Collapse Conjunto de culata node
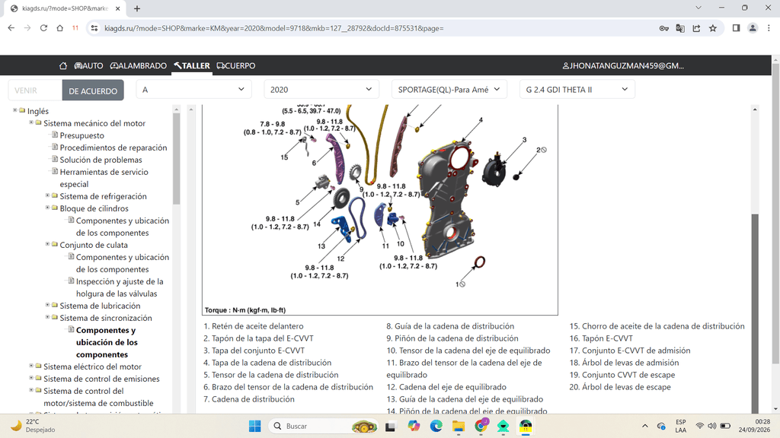Viewport: 780px width, 438px height. (48, 244)
